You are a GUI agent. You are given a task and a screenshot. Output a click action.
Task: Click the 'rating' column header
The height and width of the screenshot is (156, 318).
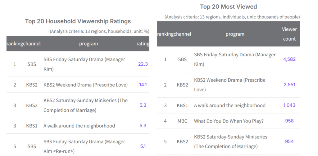point(143,44)
